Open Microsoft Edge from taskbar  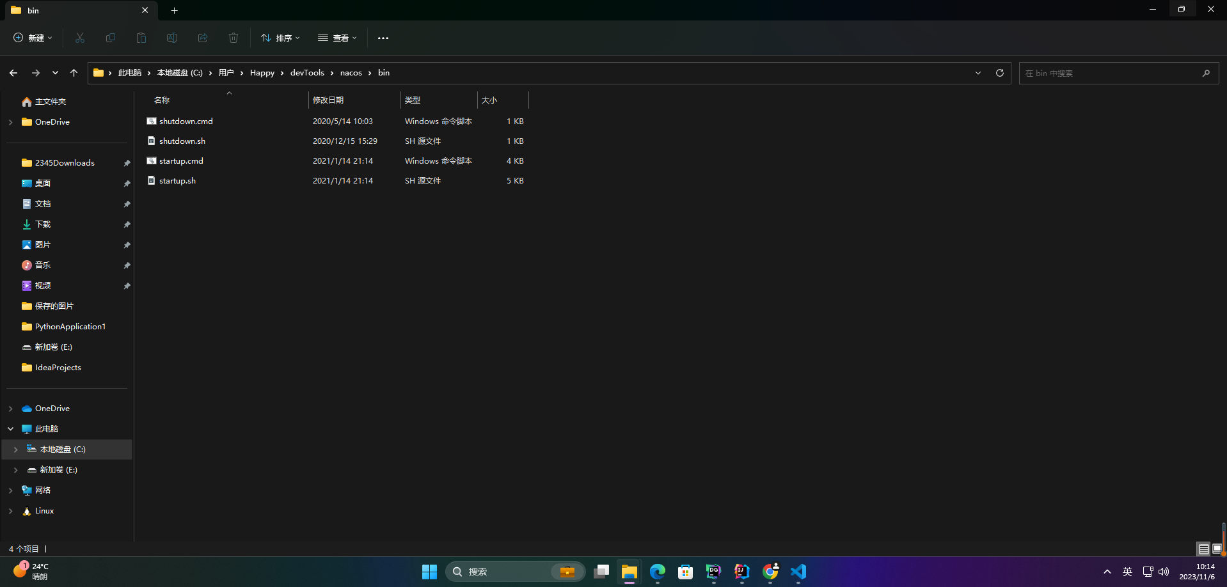click(658, 572)
